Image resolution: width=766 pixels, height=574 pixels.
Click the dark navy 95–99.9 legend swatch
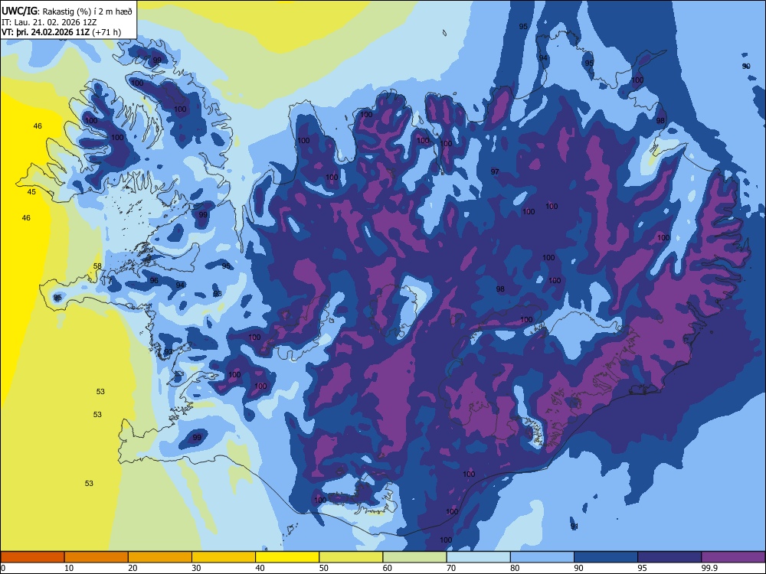(x=669, y=557)
